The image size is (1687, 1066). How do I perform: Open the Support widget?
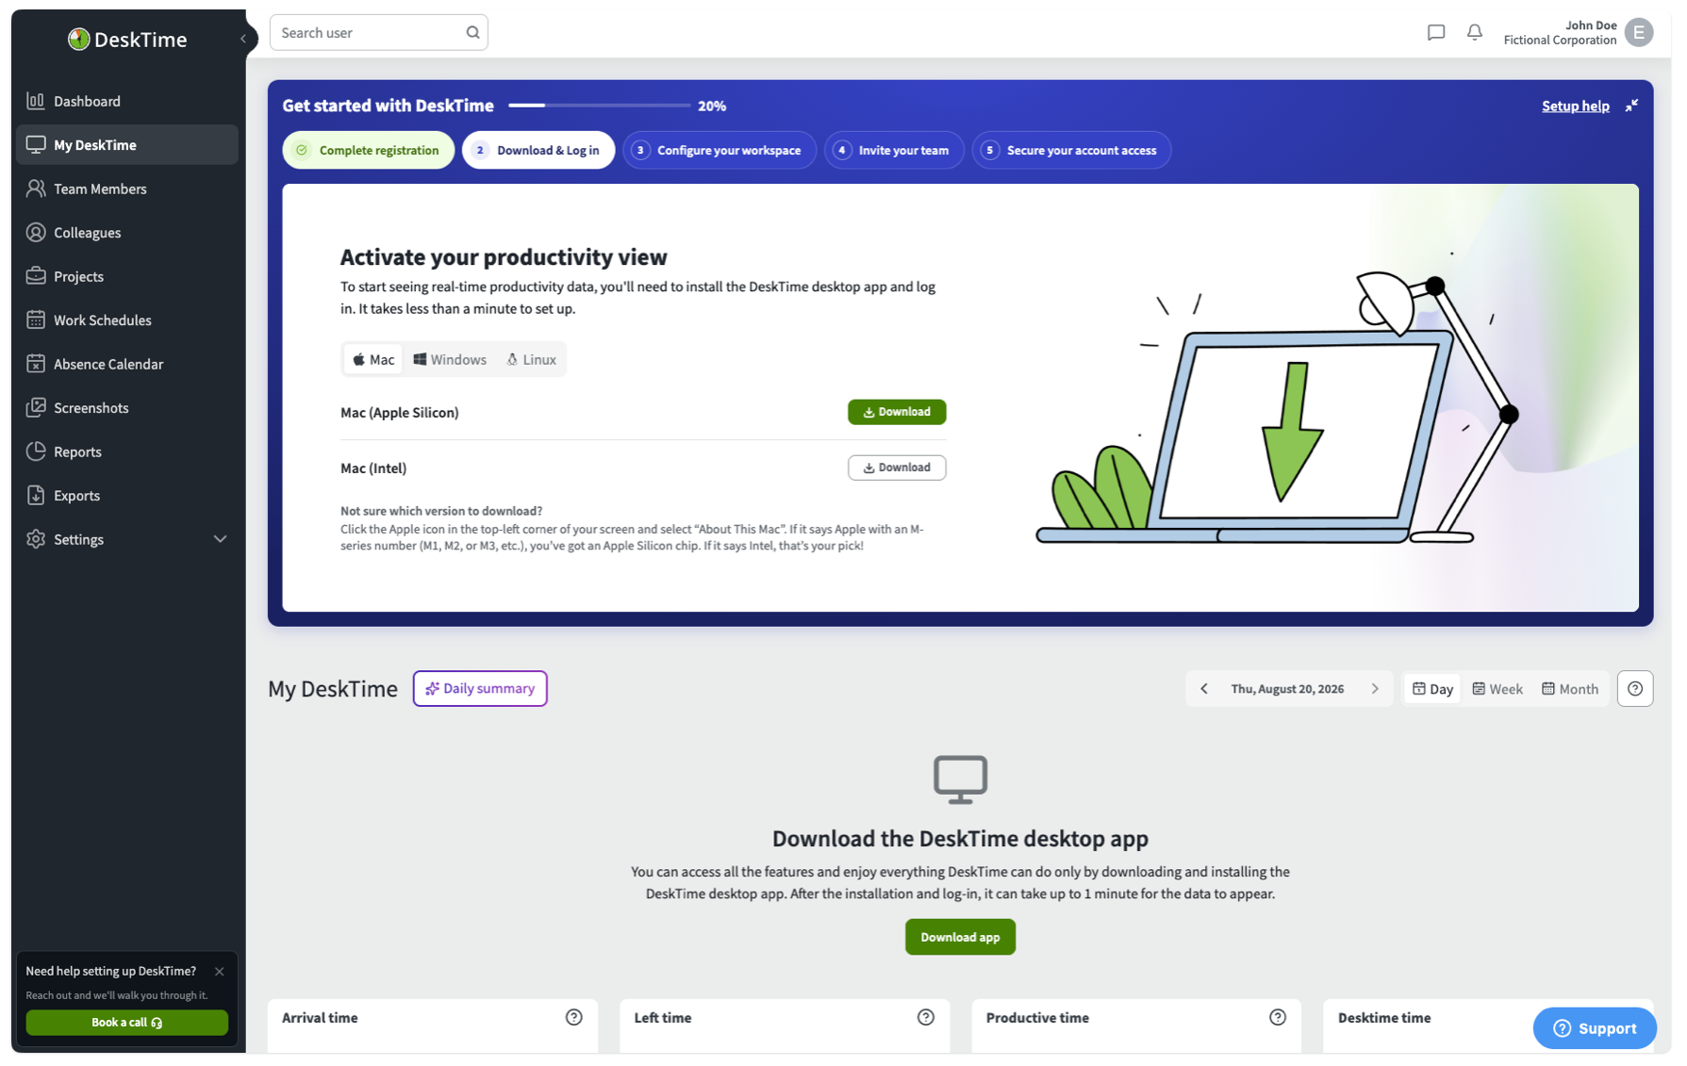click(1594, 1028)
